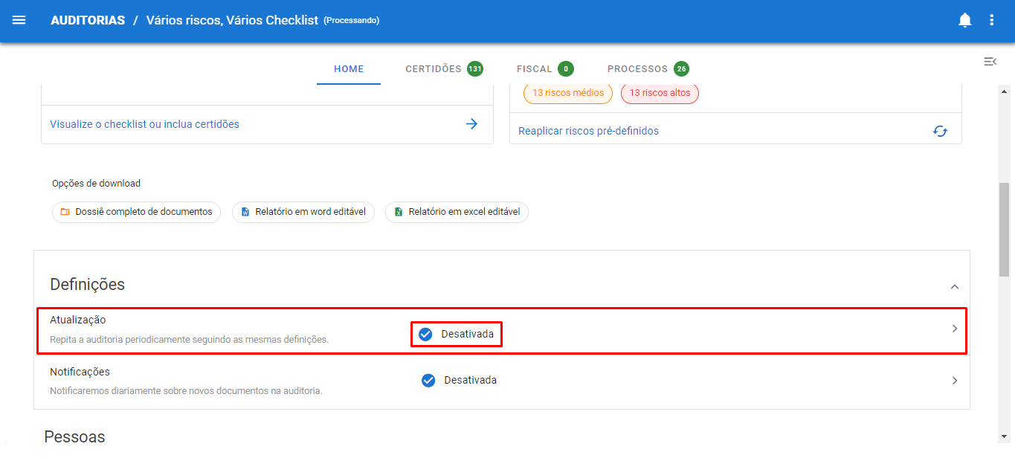The height and width of the screenshot is (458, 1015).
Task: Click the arrow next to checklist link
Action: point(471,124)
